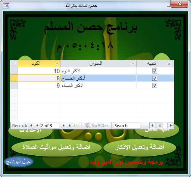Select row selector of record 10
Image resolution: width=191 pixels, height=177 pixels.
14,71
